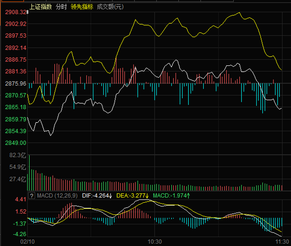This screenshot has width=291, height=246.
Task: Click the down arrow after DEA value
Action: pyautogui.click(x=147, y=196)
